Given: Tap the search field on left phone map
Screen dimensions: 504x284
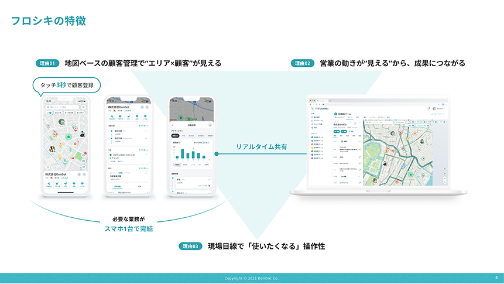Looking at the screenshot, I should point(63,107).
